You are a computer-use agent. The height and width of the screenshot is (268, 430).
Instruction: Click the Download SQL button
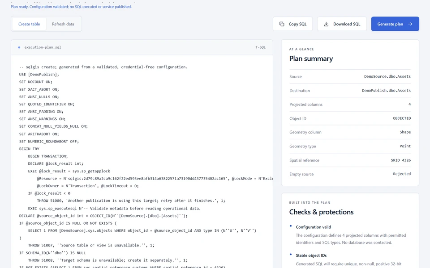pyautogui.click(x=342, y=24)
